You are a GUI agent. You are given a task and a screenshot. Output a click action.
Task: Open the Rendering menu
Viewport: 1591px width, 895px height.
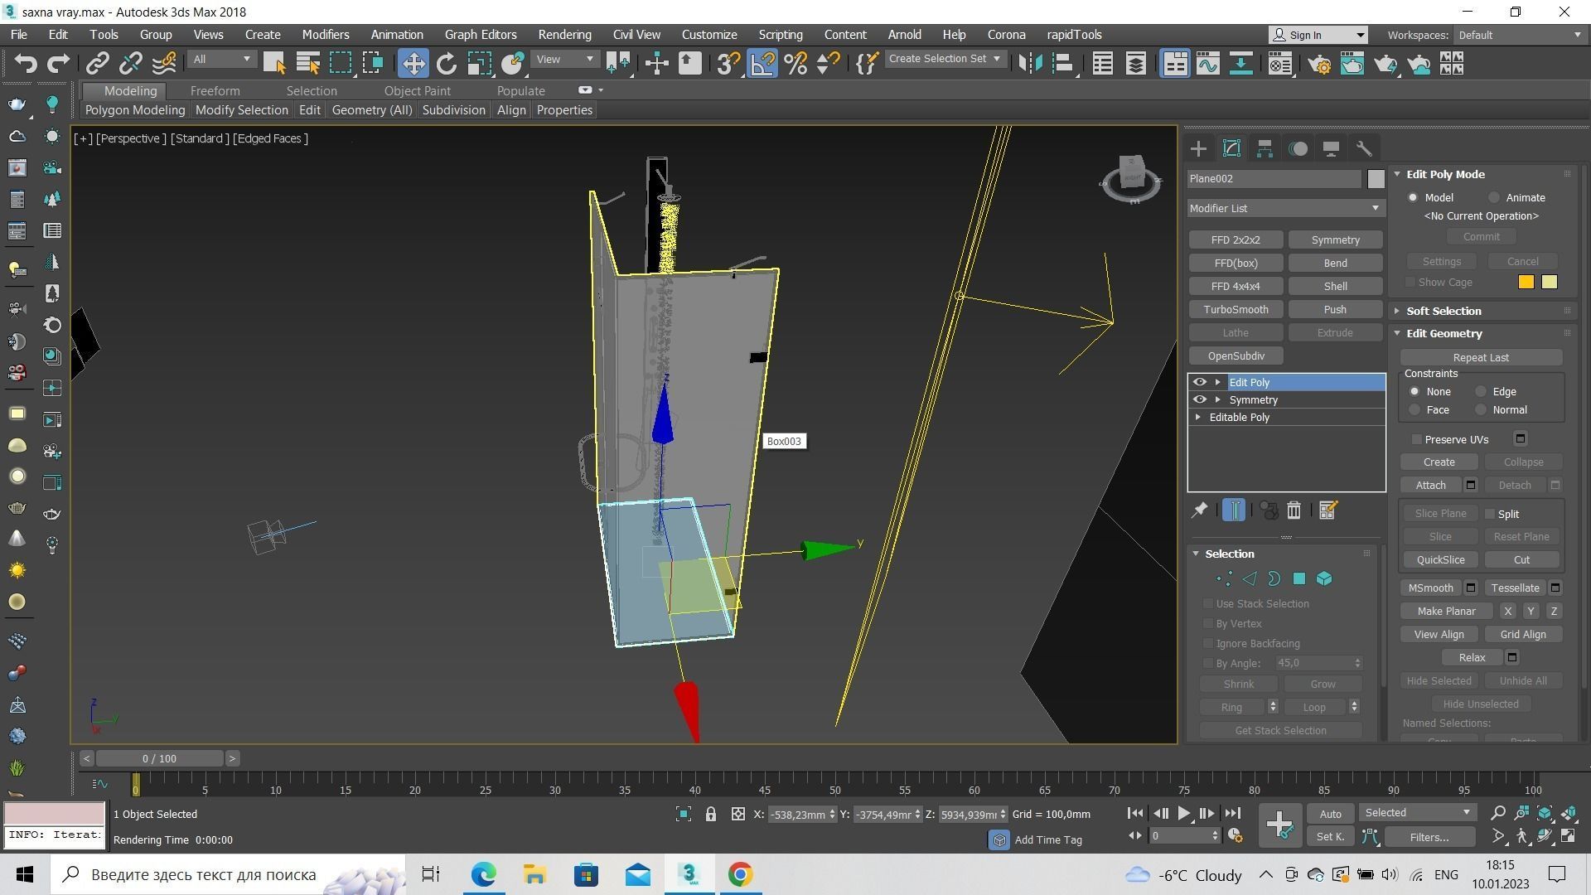click(564, 35)
